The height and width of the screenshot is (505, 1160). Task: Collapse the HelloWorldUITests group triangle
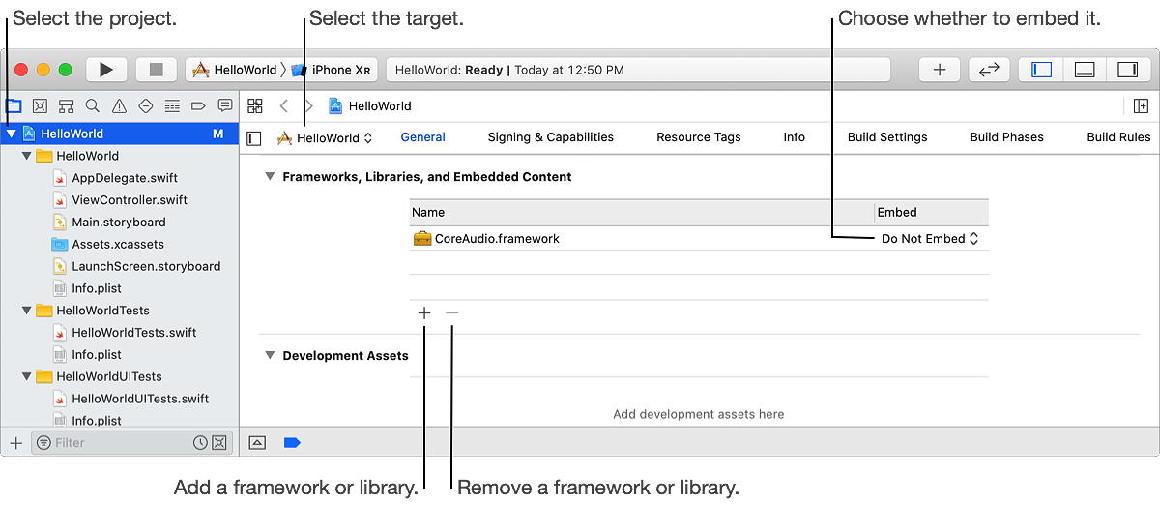[x=26, y=377]
